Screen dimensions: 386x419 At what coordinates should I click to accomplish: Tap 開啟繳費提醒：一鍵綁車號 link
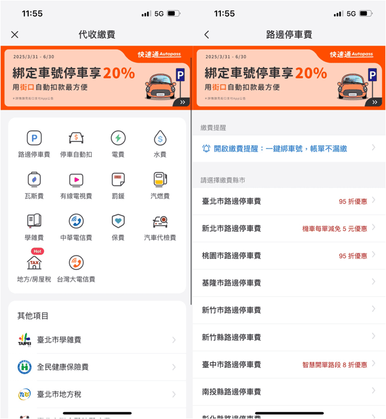[x=281, y=149]
